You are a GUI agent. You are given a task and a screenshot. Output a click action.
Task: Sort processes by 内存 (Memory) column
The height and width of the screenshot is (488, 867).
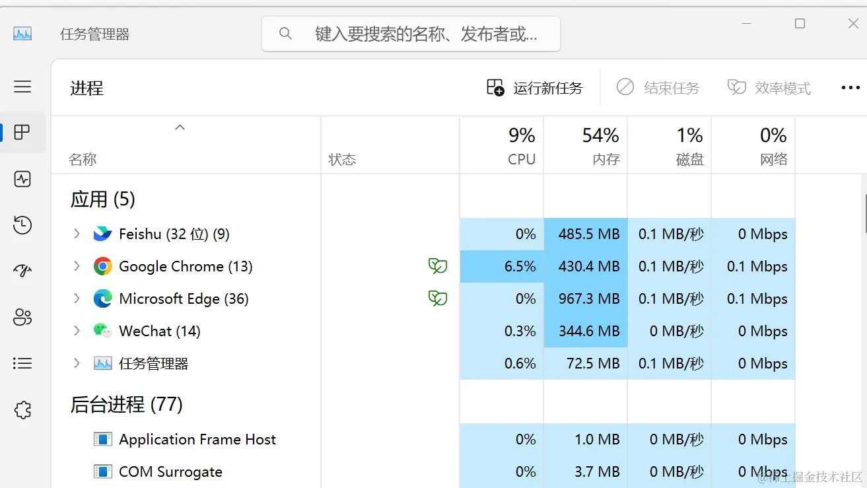[x=586, y=146]
